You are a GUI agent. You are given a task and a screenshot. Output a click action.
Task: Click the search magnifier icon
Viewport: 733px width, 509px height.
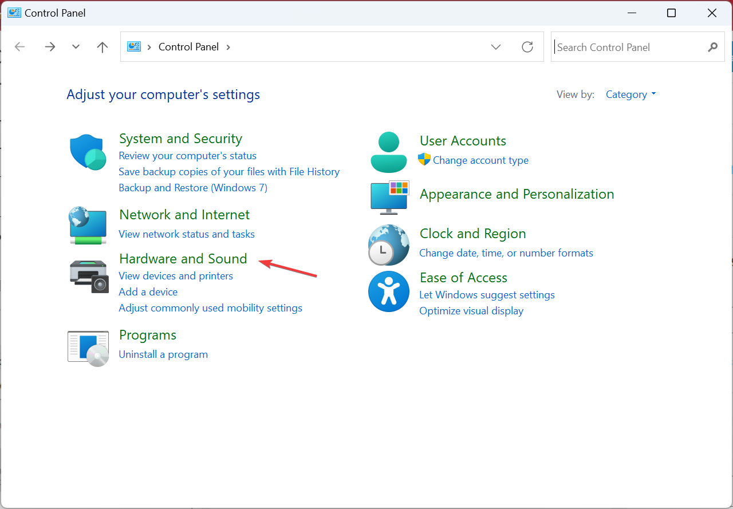[712, 47]
